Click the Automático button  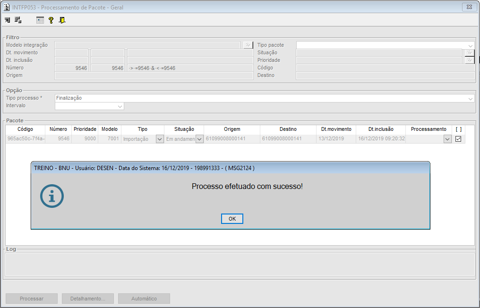coord(144,299)
